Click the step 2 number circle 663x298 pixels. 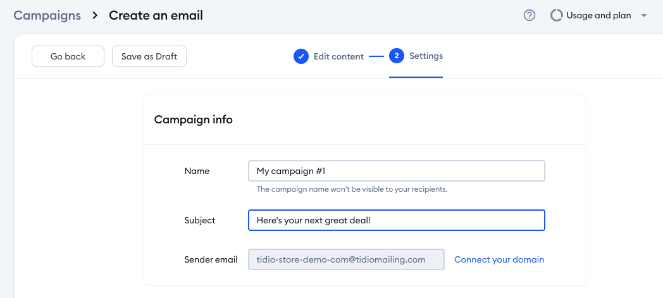point(397,56)
